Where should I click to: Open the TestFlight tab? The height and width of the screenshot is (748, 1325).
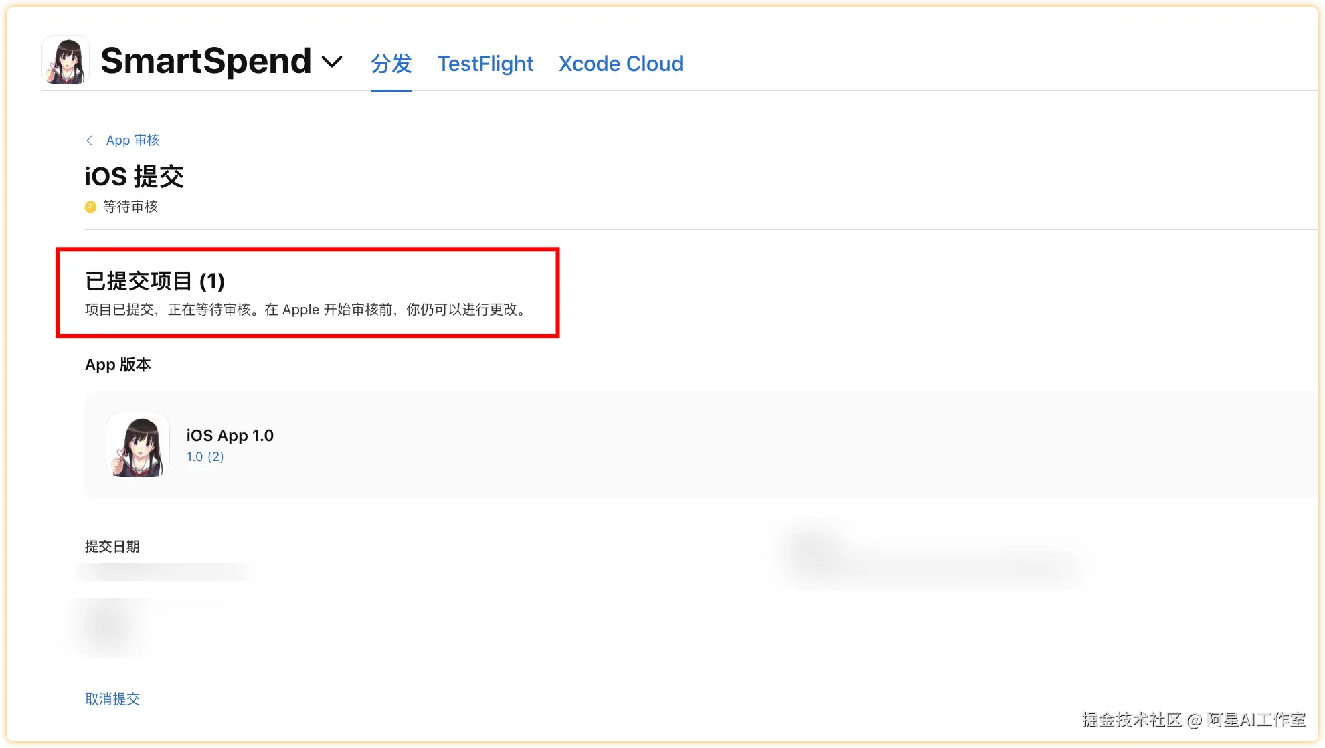pyautogui.click(x=485, y=64)
